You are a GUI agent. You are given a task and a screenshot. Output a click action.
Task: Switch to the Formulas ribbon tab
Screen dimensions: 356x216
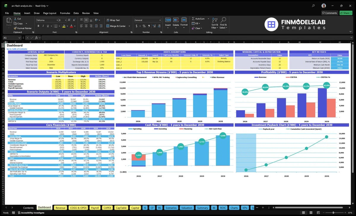(x=65, y=13)
